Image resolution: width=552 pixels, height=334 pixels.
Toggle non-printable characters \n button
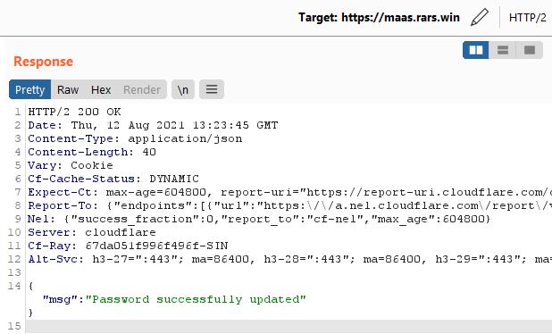tap(183, 89)
